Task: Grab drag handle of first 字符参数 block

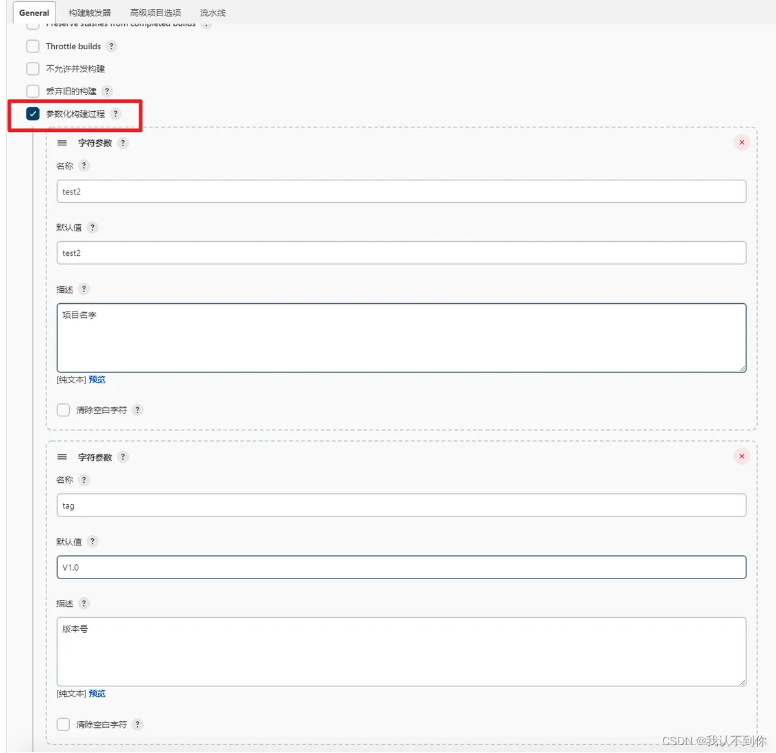Action: pos(62,143)
